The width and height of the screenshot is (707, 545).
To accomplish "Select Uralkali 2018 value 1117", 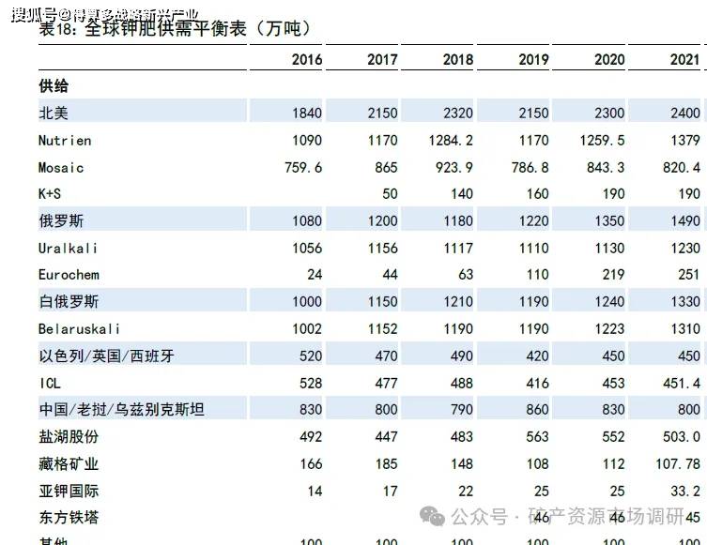I will pos(458,249).
